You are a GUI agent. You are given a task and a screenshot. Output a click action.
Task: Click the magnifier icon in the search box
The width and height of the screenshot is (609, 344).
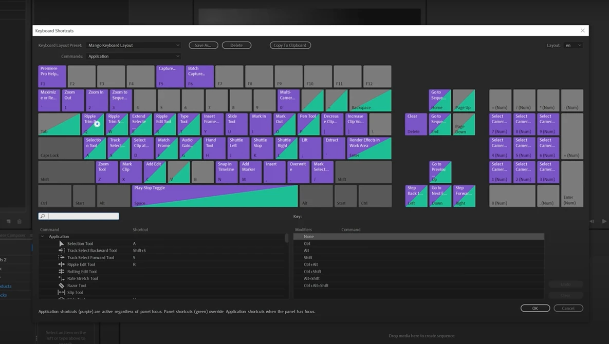click(x=43, y=216)
